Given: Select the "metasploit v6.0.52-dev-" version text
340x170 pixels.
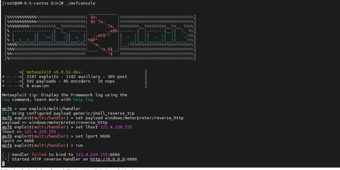Looking at the screenshot, I should (55, 72).
